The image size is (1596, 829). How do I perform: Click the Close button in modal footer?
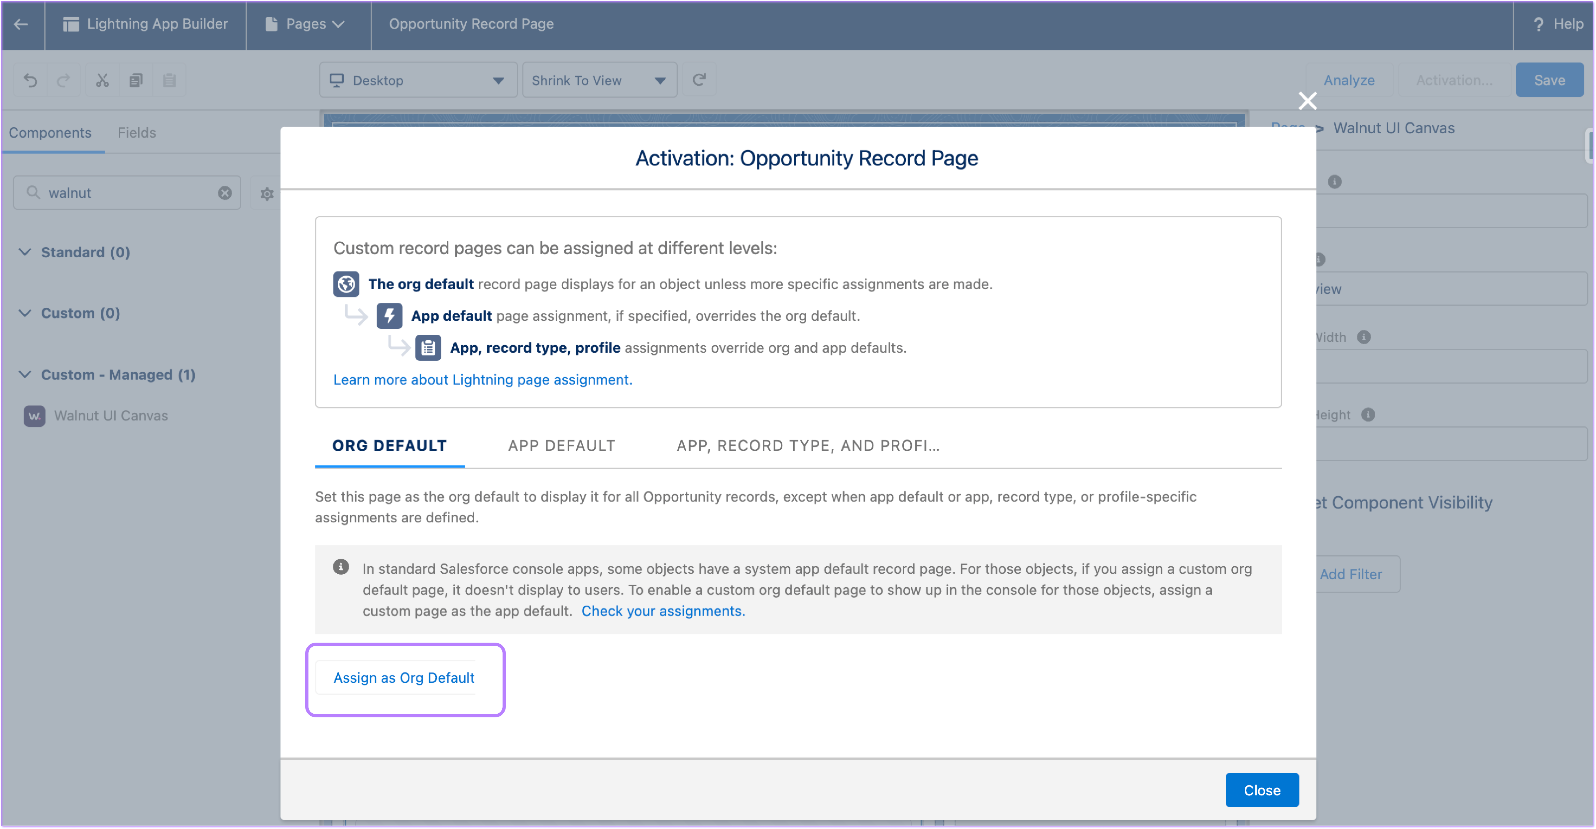coord(1262,791)
